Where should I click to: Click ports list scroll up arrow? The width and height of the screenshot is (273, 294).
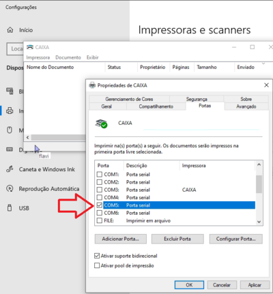(x=259, y=164)
